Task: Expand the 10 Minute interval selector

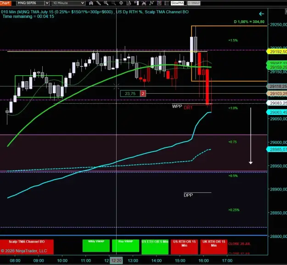Action: [x=68, y=3]
